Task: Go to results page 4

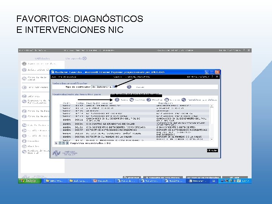Action: (x=67, y=143)
